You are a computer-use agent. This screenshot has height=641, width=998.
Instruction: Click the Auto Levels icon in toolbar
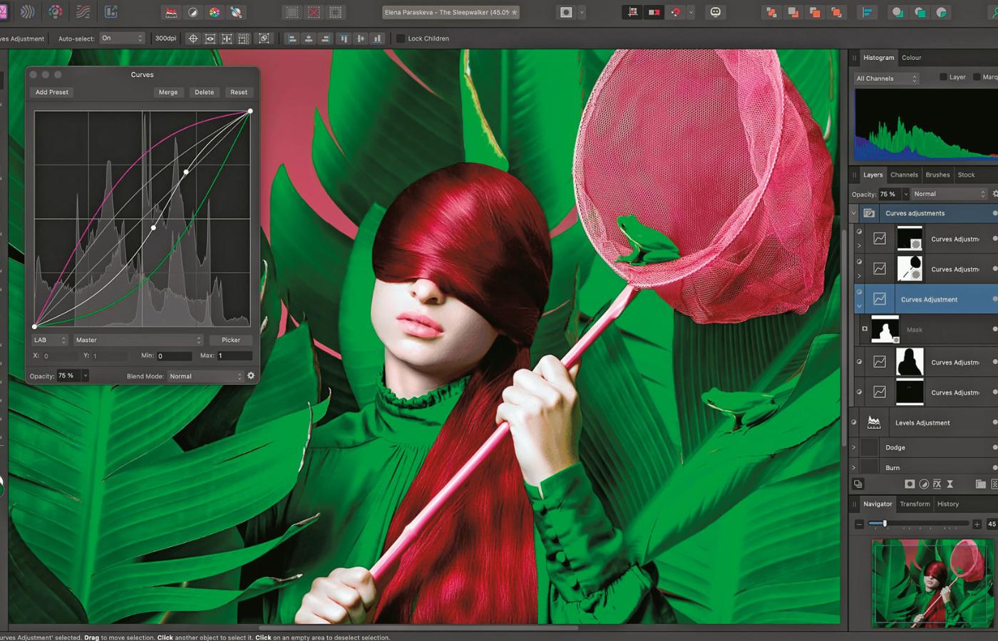171,12
